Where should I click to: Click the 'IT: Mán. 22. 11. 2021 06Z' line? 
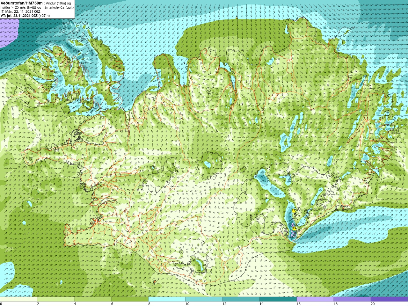tap(20, 11)
